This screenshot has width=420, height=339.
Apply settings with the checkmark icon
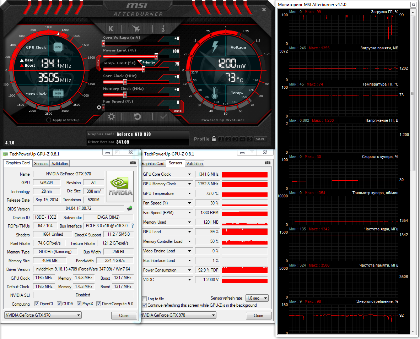163,117
